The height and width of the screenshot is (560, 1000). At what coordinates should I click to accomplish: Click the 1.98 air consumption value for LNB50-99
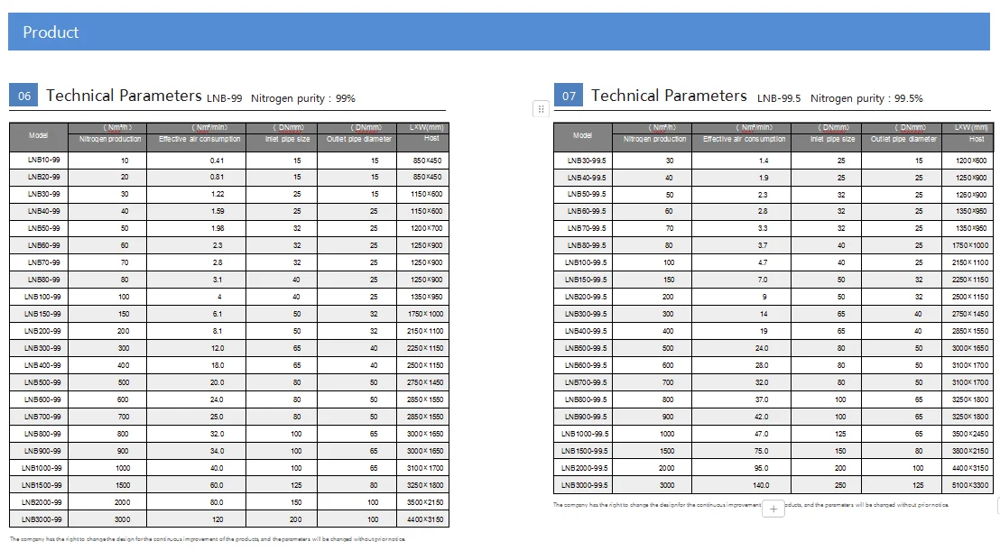click(217, 229)
